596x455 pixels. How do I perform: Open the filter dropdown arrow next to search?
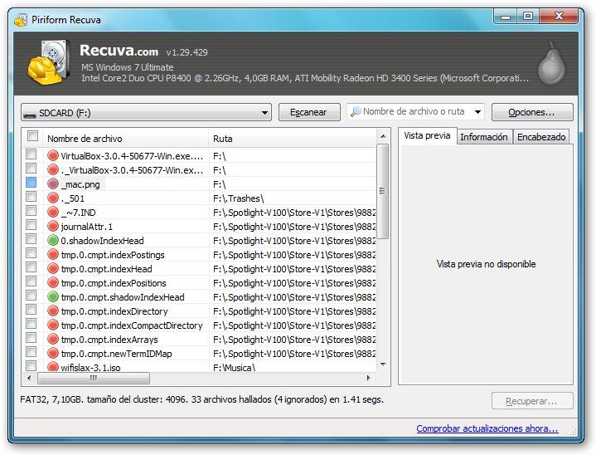point(477,112)
